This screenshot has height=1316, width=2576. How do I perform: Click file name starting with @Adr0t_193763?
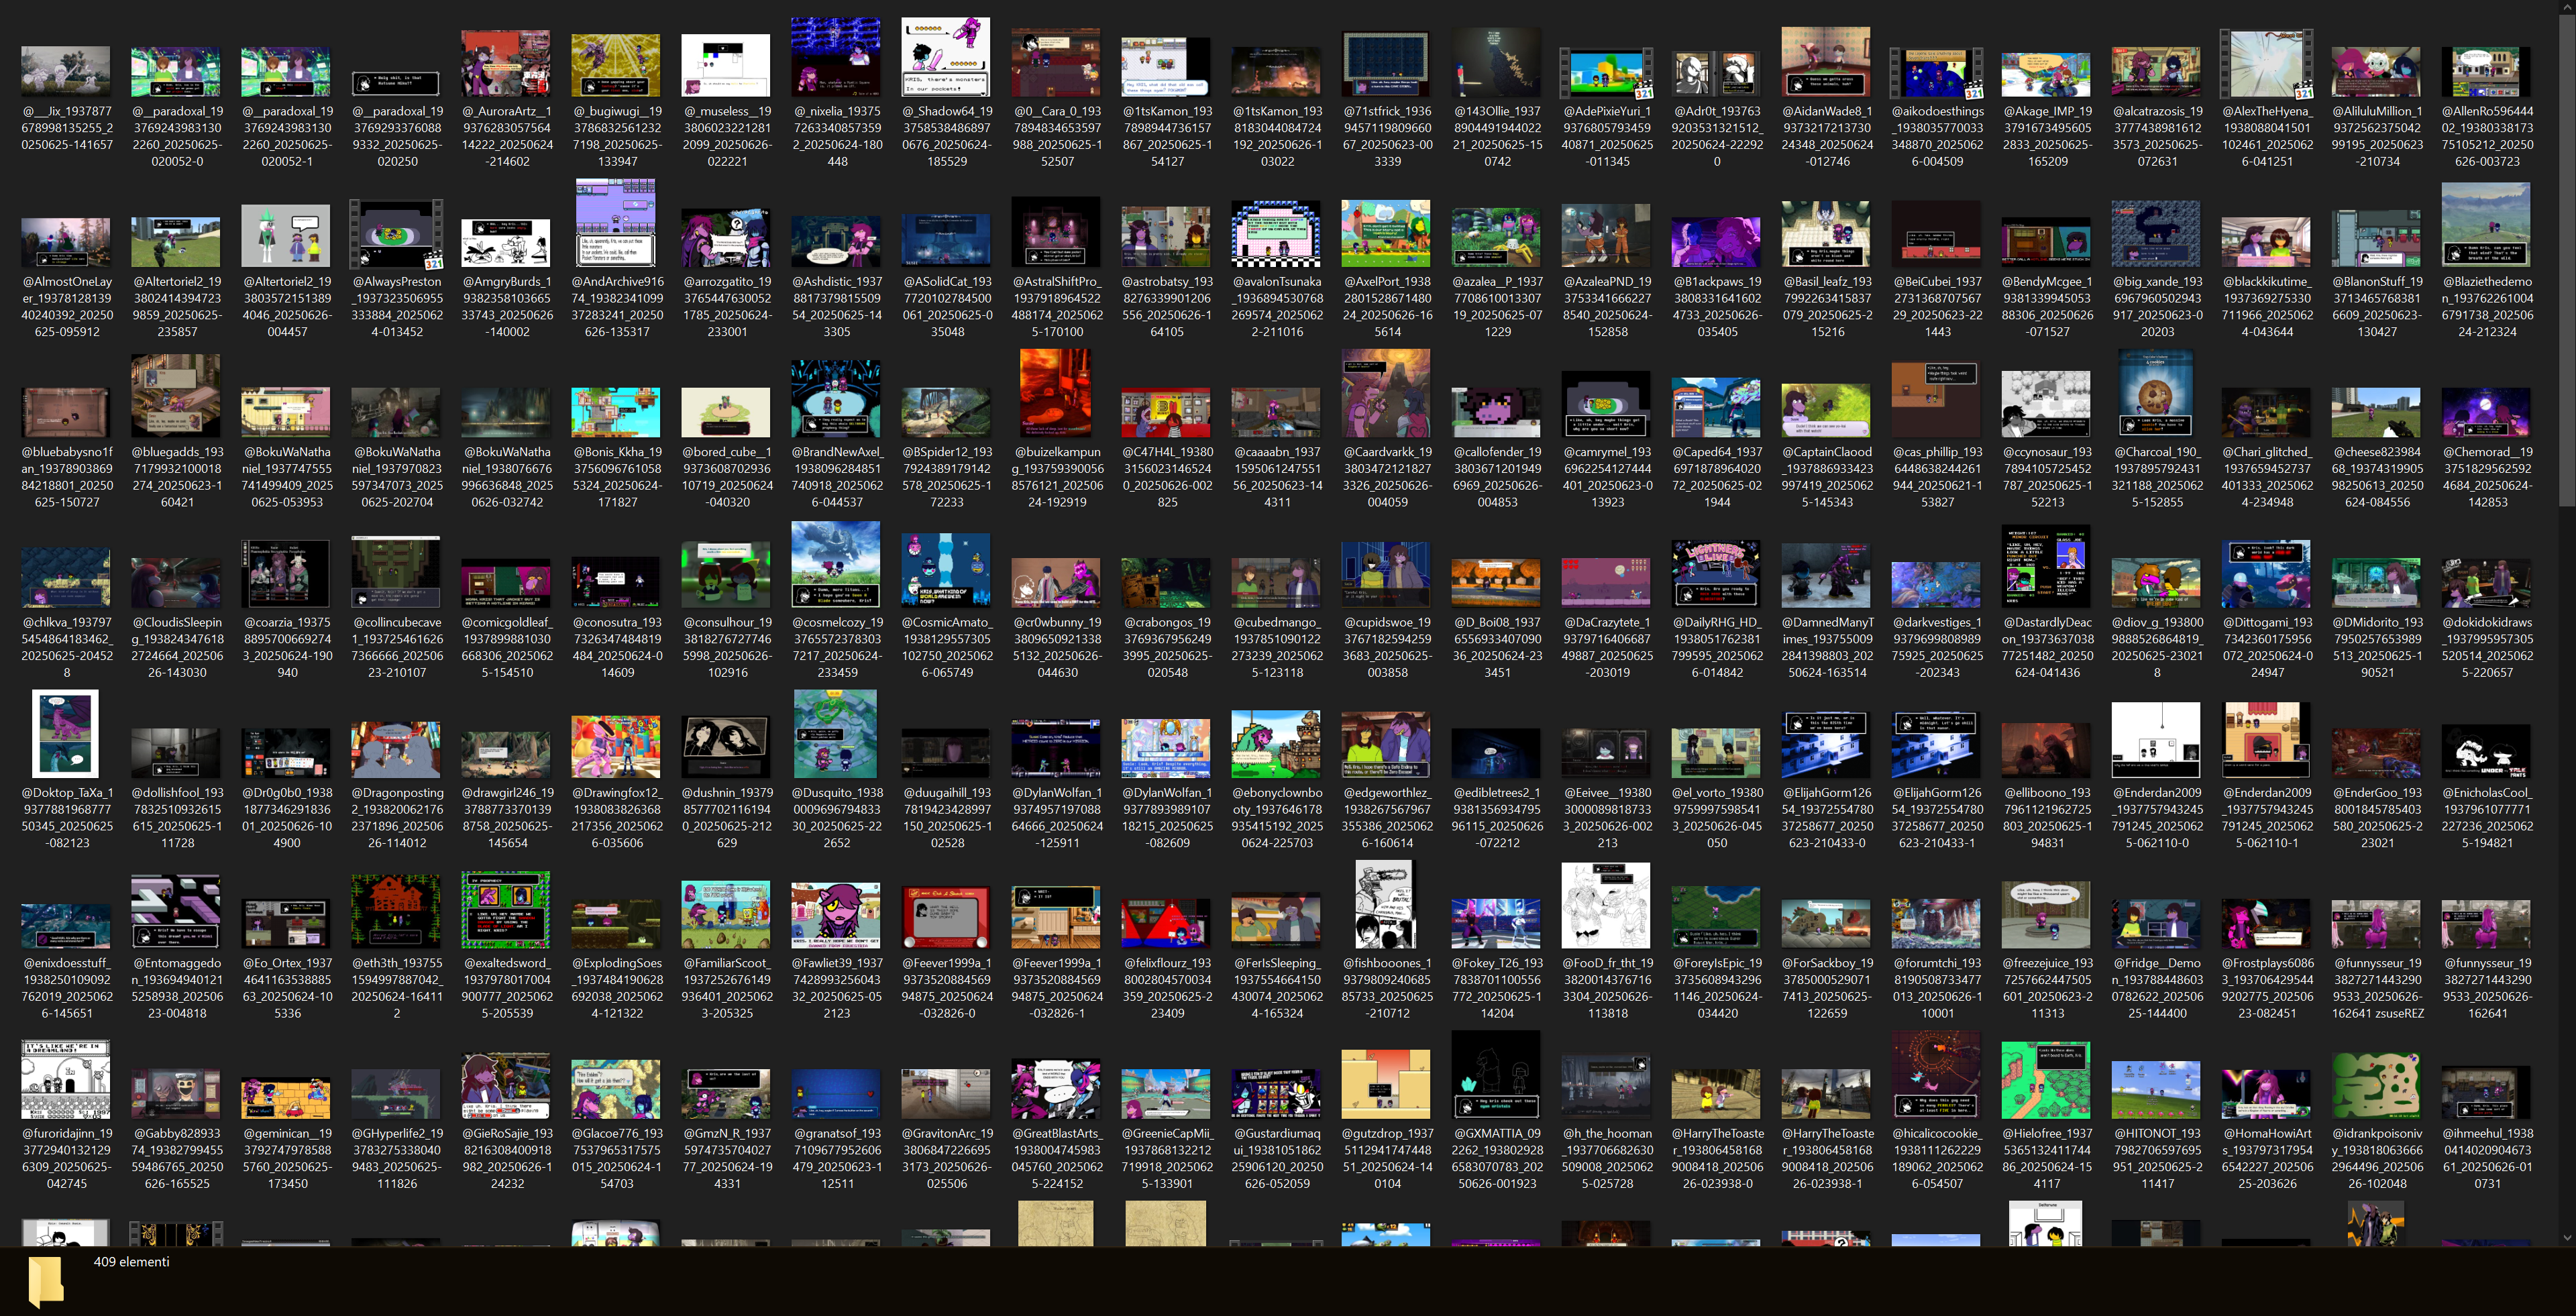[1717, 136]
